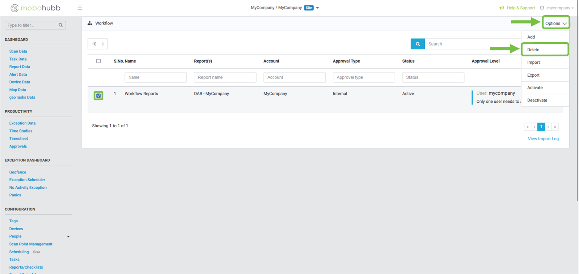Click the Workflow hierarchy icon

[90, 23]
